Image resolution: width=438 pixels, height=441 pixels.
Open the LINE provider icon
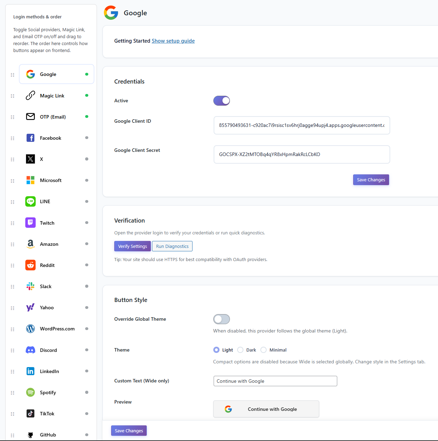(30, 201)
